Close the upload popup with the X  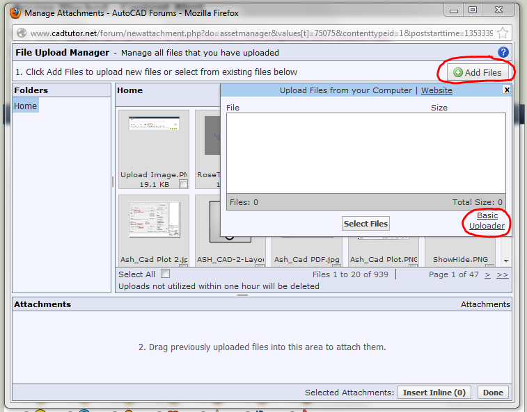[x=507, y=90]
